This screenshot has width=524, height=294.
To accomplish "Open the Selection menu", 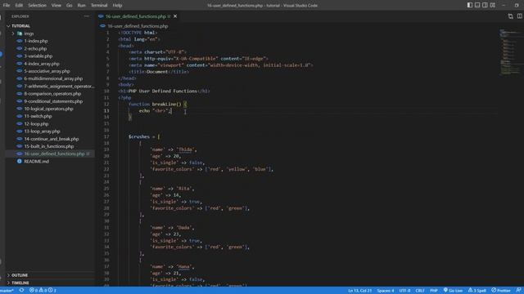I will (37, 6).
